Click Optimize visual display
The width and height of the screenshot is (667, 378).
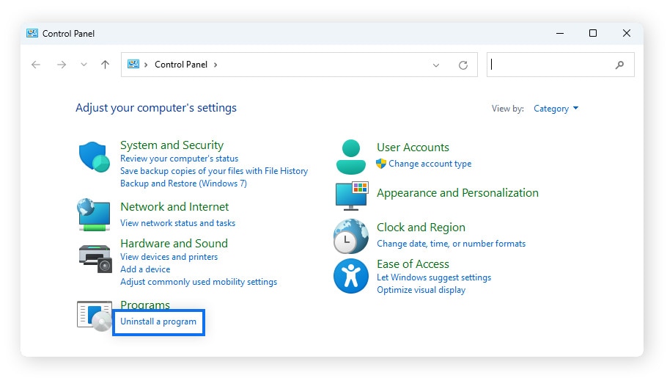421,290
